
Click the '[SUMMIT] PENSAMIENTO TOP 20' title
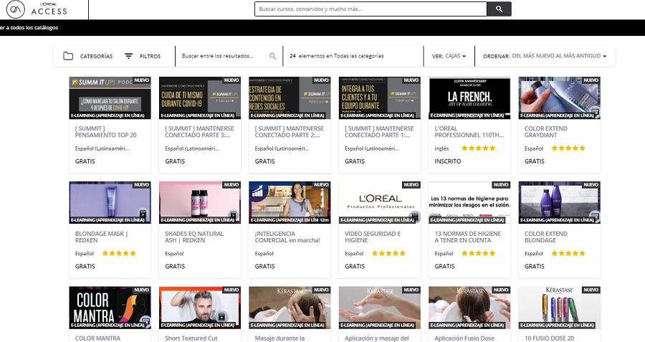tap(106, 132)
